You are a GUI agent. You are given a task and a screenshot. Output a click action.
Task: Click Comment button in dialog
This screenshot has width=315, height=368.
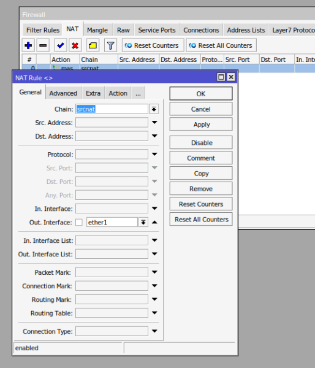tap(201, 158)
